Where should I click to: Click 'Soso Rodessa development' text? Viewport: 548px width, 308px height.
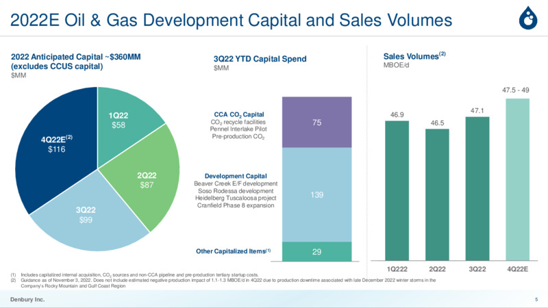(236, 191)
